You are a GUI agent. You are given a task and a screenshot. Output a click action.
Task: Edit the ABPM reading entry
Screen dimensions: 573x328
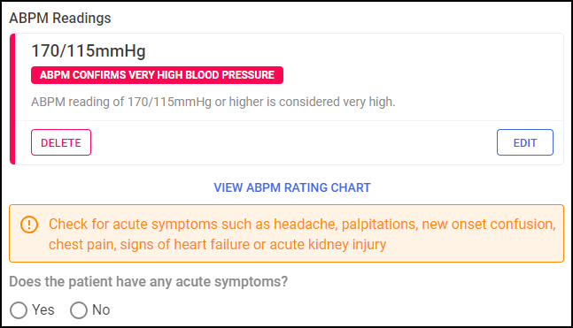pyautogui.click(x=525, y=142)
